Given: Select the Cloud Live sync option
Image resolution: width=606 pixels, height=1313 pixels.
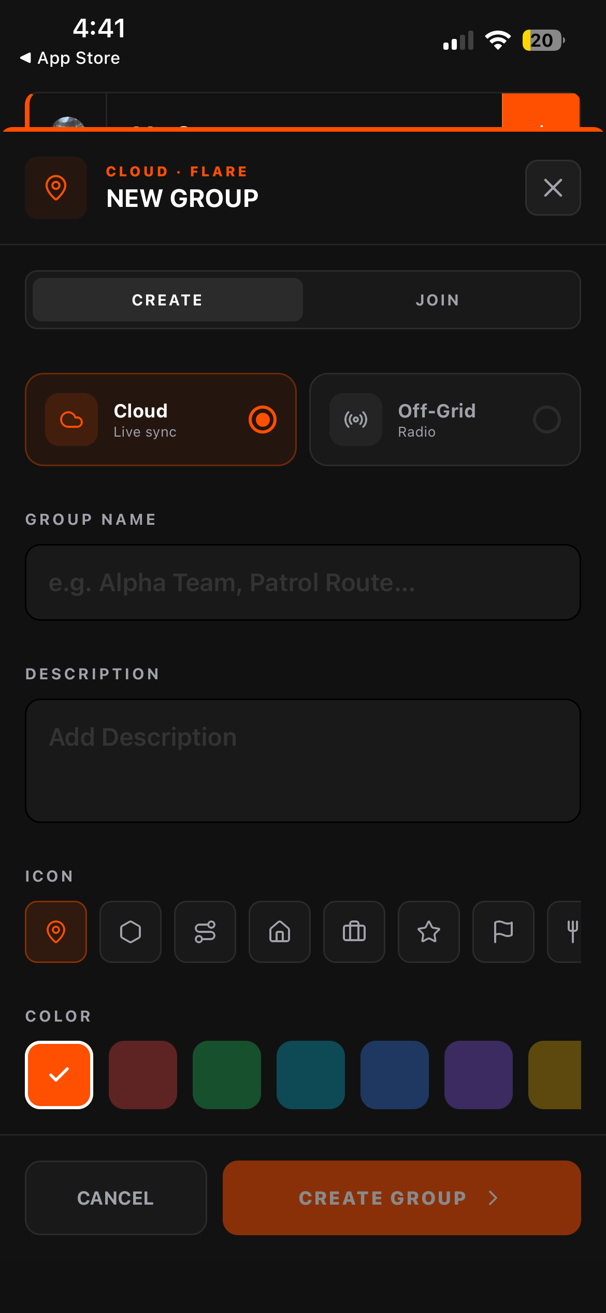Looking at the screenshot, I should click(161, 420).
